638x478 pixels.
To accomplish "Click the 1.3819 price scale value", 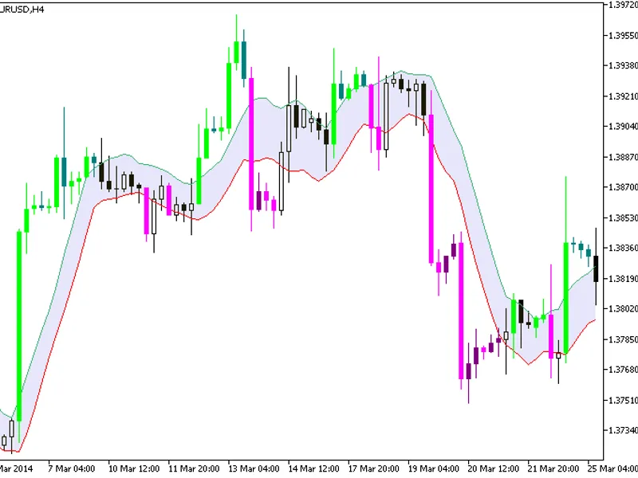I will coord(623,278).
